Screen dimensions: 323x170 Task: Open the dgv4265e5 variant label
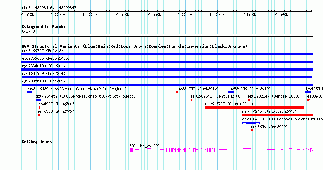point(314,89)
